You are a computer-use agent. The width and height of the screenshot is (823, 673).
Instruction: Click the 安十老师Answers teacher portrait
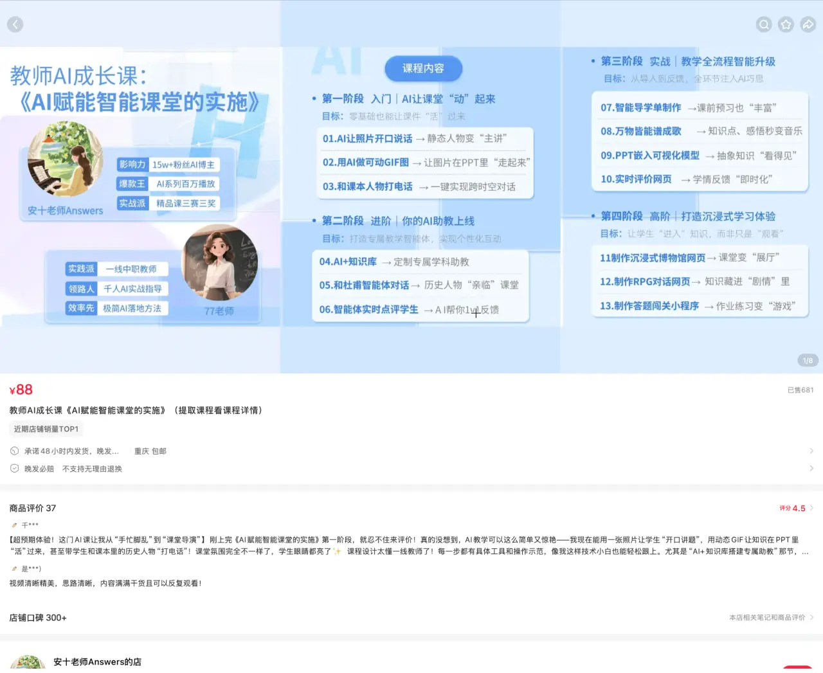(x=66, y=159)
